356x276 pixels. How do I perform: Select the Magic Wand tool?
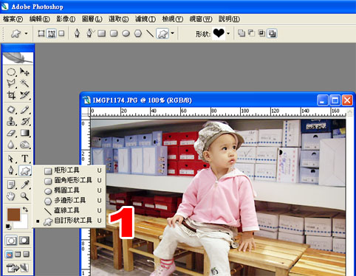point(24,83)
